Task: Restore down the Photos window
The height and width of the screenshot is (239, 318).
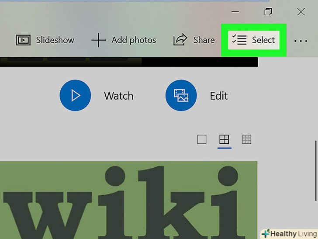Action: [x=268, y=11]
